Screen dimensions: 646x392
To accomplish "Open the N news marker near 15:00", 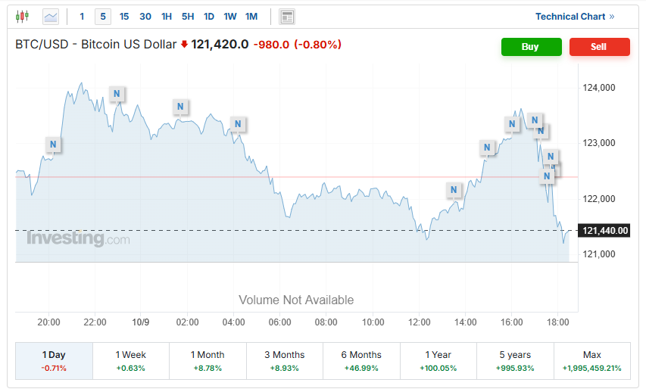I will [487, 148].
